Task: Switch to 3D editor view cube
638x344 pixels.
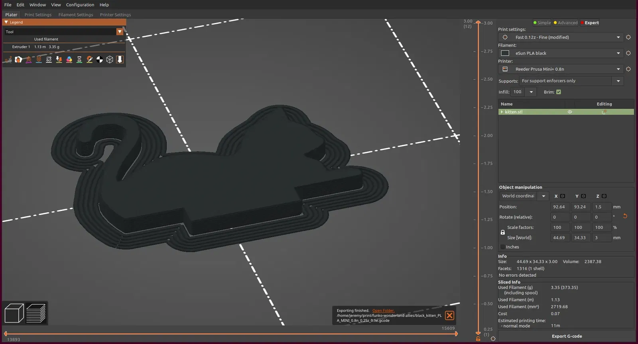Action: pos(14,313)
